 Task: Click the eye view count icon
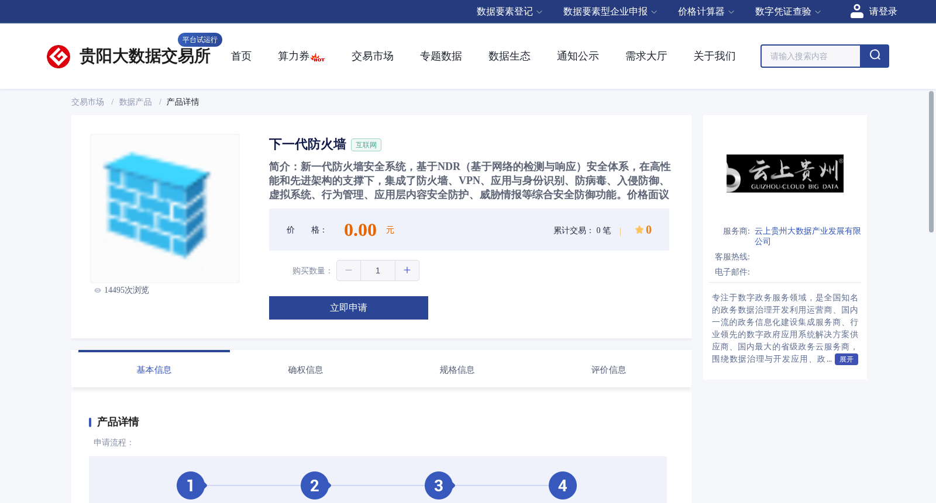(x=98, y=290)
